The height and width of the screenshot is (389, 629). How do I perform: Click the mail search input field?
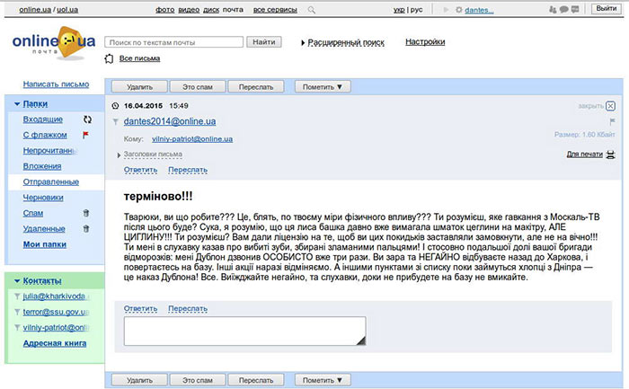173,42
